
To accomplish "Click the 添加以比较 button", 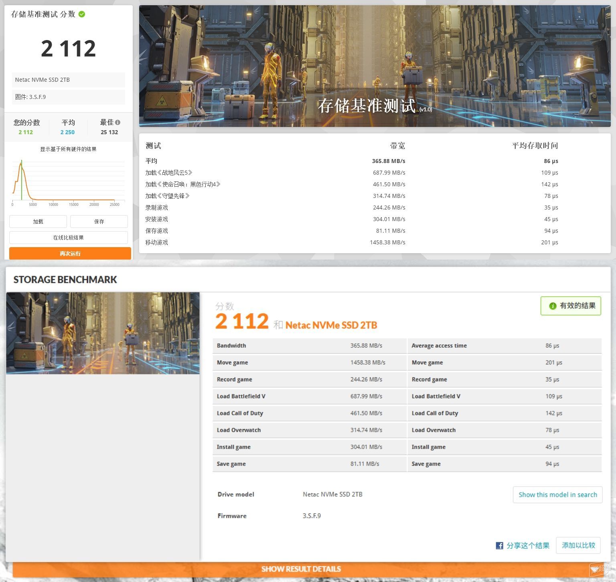I will [578, 545].
